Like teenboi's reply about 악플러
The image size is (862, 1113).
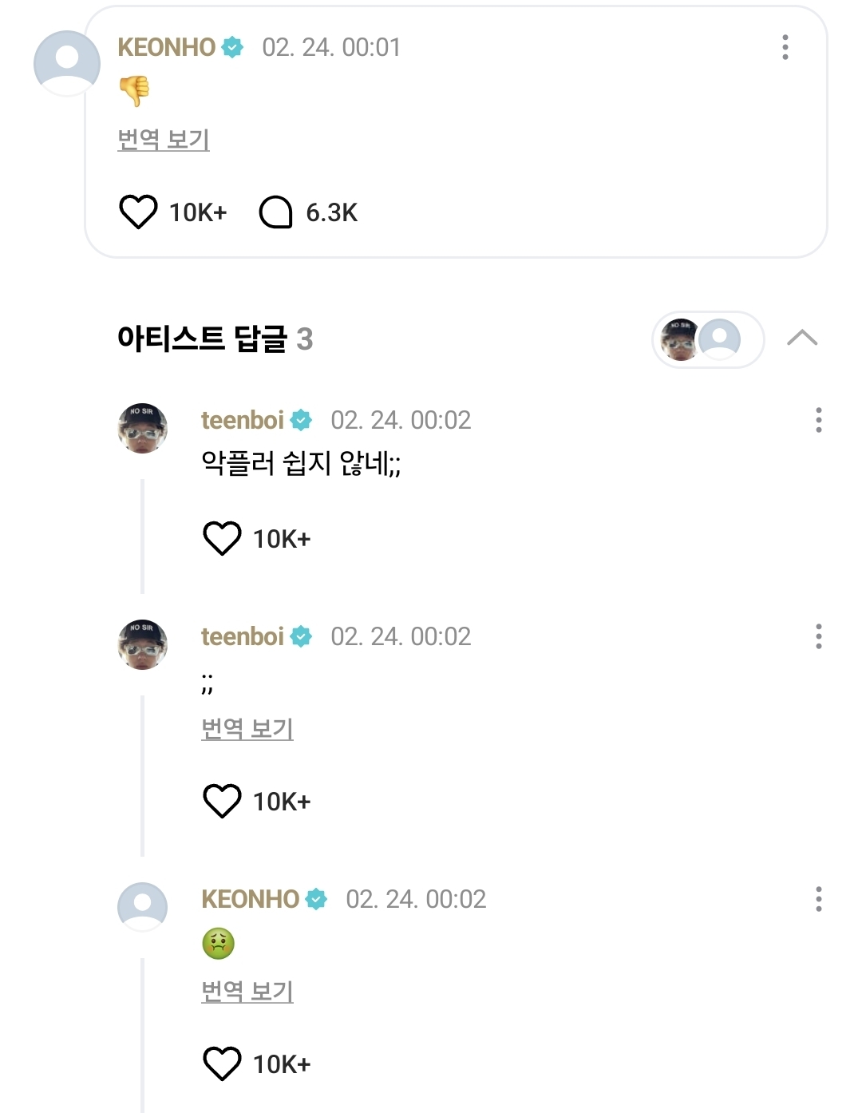tap(222, 539)
